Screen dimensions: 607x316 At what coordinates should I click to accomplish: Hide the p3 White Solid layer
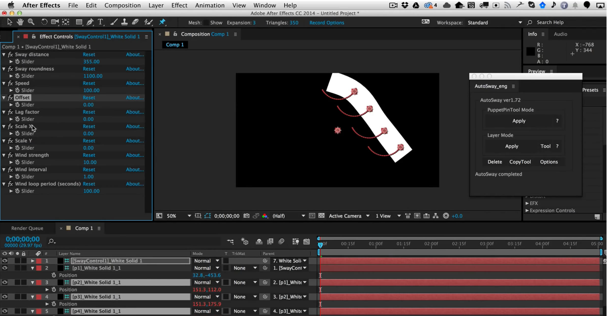tap(5, 297)
